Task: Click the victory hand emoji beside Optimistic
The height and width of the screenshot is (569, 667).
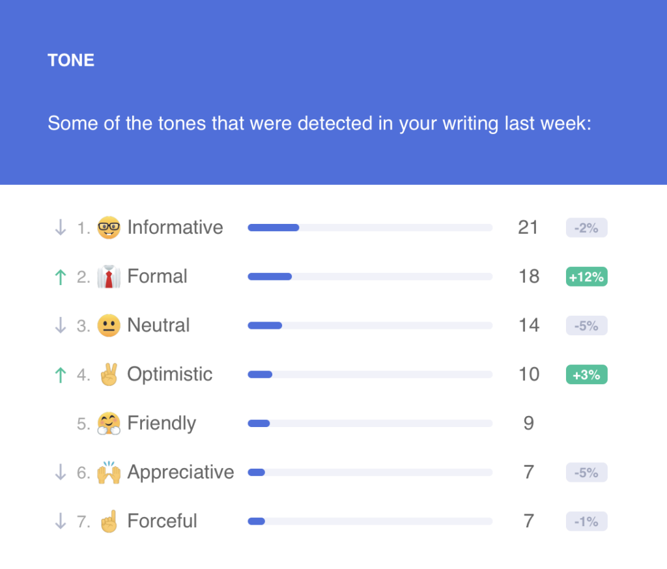Action: point(109,374)
